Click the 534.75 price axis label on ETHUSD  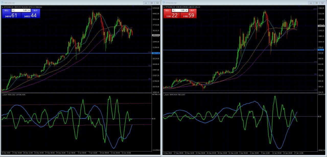pyautogui.click(x=321, y=92)
